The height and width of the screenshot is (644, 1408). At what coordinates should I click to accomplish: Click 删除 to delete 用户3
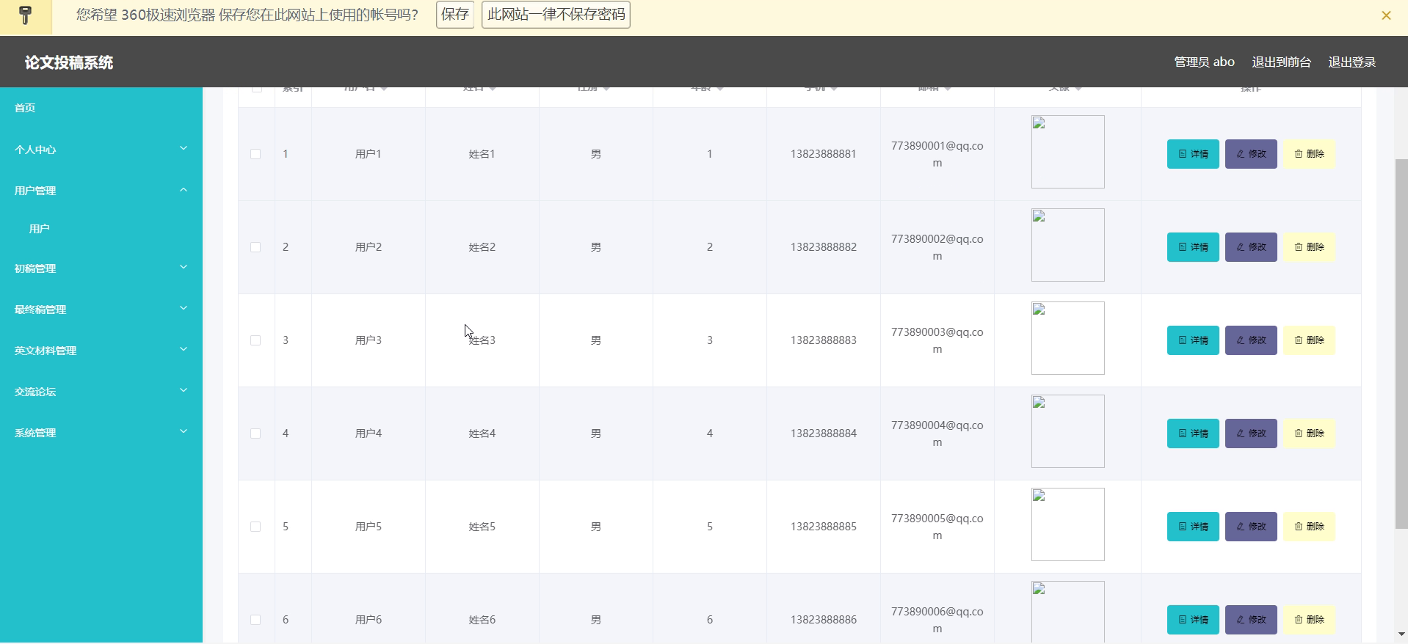(x=1309, y=340)
